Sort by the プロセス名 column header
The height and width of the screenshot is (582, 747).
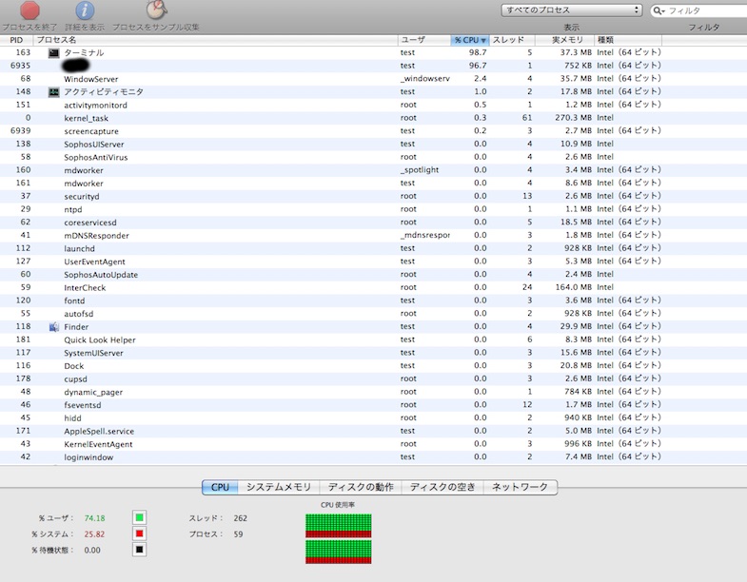point(215,40)
